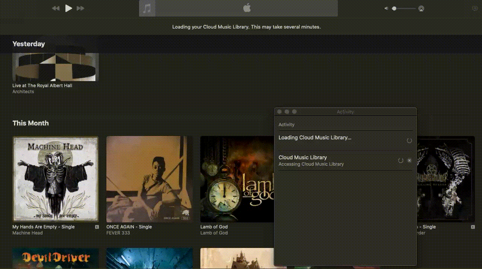Click the 'Accessing Cloud Music Library' status text
The height and width of the screenshot is (269, 482).
pyautogui.click(x=311, y=164)
